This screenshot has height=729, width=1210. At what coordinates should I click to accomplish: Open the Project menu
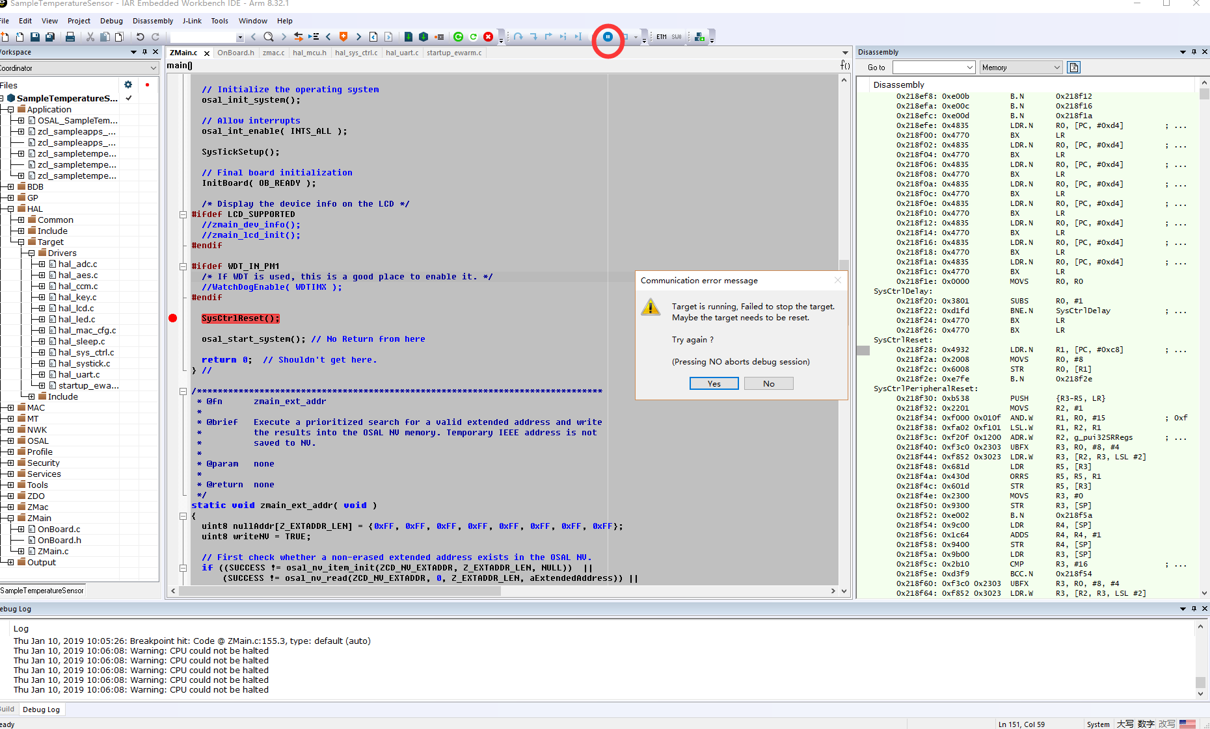coord(79,21)
